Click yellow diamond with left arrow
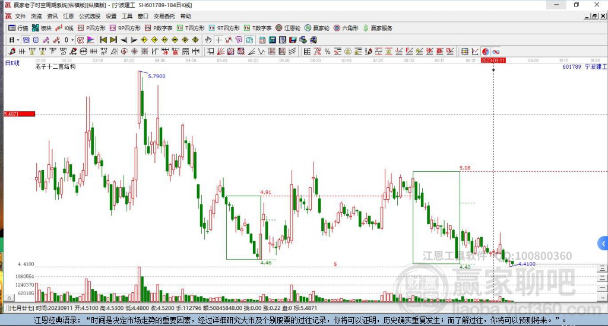The height and width of the screenshot is (326, 608). pyautogui.click(x=144, y=40)
